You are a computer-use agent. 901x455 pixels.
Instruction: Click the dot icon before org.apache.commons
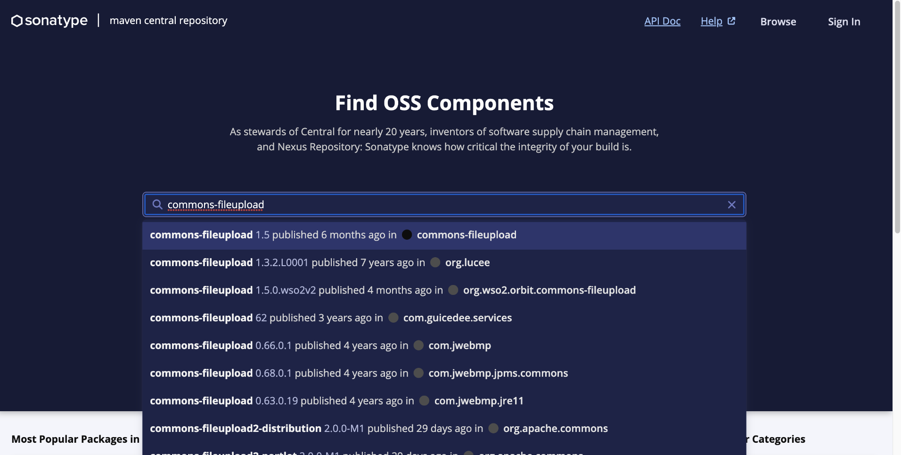[493, 429]
